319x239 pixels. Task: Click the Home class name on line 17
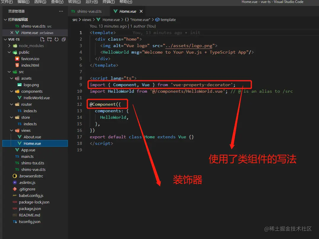tap(150, 137)
